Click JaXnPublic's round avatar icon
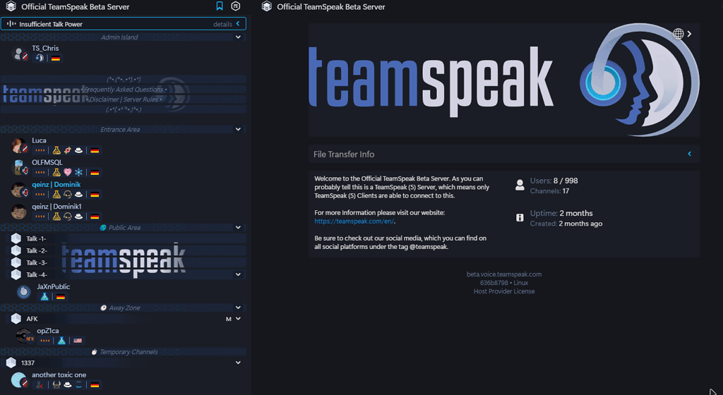723x395 pixels. (x=24, y=291)
